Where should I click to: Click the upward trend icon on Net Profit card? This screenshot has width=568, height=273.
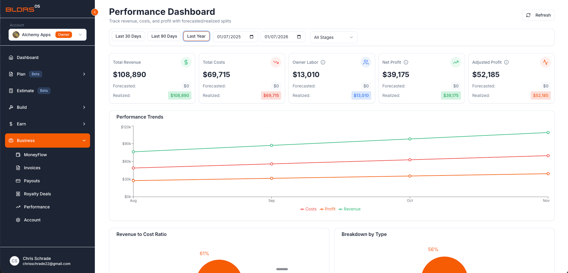point(456,62)
